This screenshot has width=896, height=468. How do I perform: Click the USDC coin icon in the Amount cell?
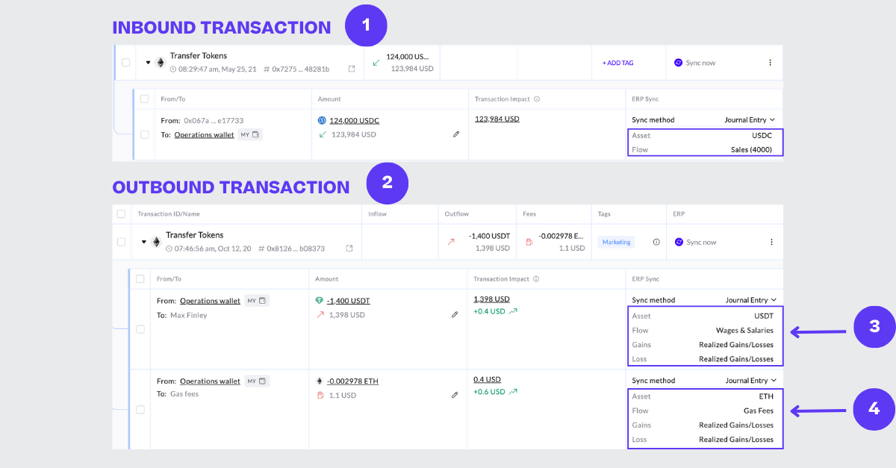[322, 120]
